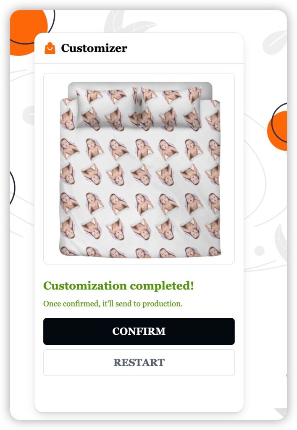Click the empty card area below RESTART
This screenshot has height=430, width=297.
pos(139,393)
